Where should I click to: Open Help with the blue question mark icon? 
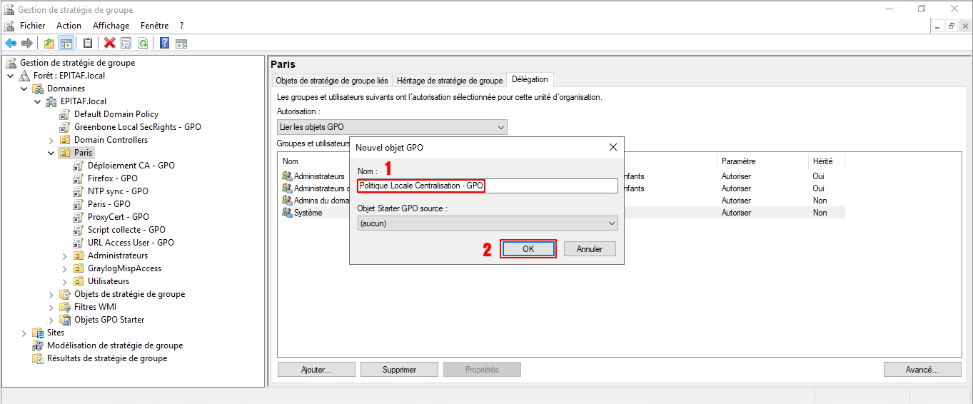click(164, 43)
